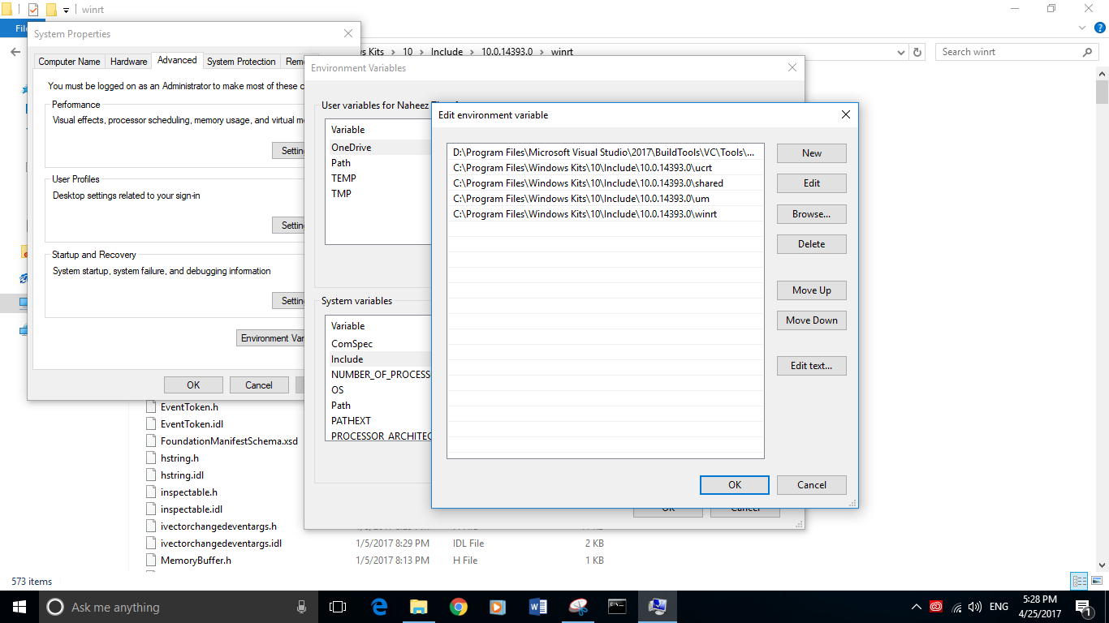The width and height of the screenshot is (1109, 623).
Task: Expand the address bar history dropdown
Action: (901, 52)
